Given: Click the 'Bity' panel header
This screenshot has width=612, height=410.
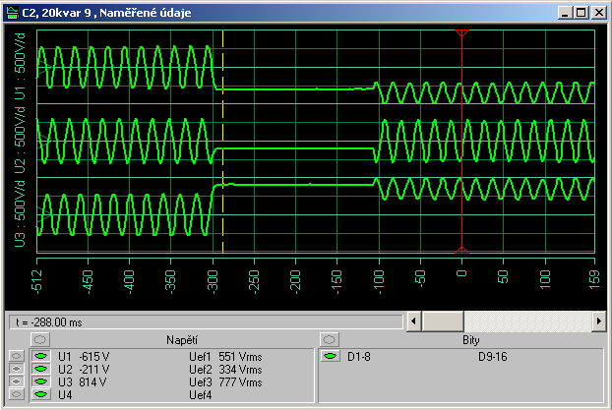Looking at the screenshot, I should (x=470, y=340).
